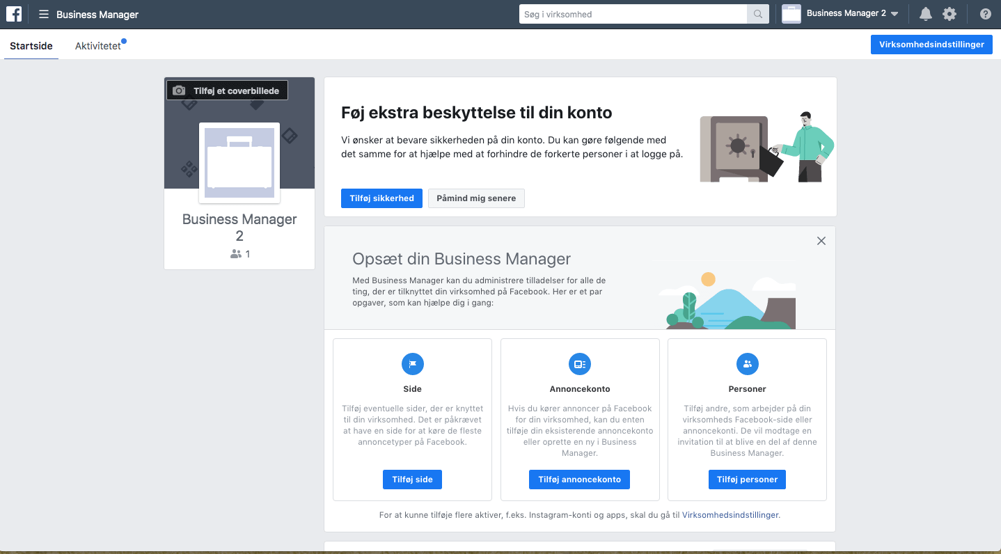Screen dimensions: 1001x554
Task: Open the notifications bell
Action: click(926, 14)
